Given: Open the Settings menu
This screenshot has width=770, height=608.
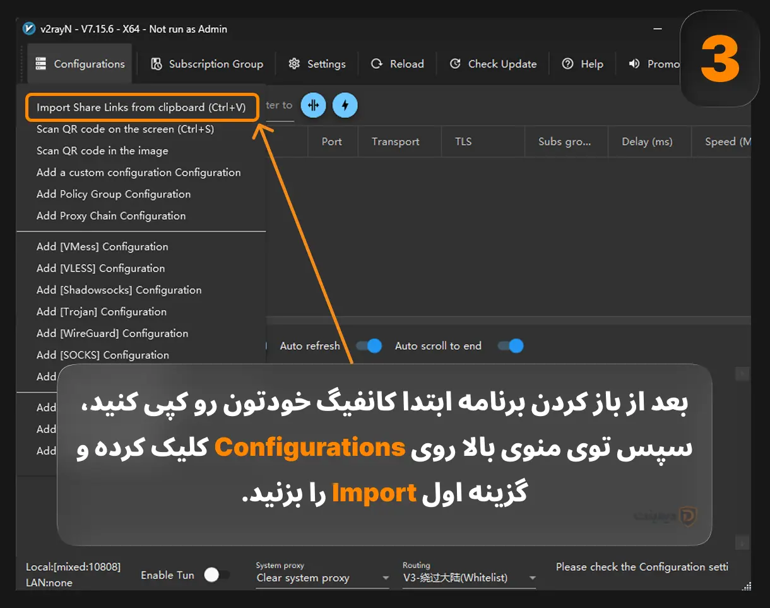Looking at the screenshot, I should point(317,64).
